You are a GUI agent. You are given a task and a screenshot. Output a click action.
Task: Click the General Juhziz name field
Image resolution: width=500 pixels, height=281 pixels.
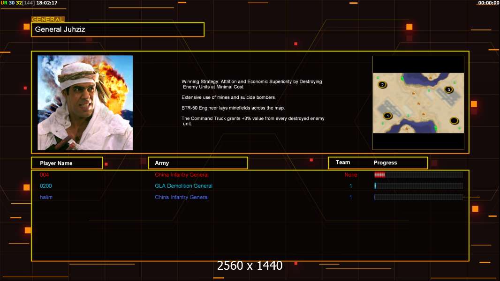[118, 30]
